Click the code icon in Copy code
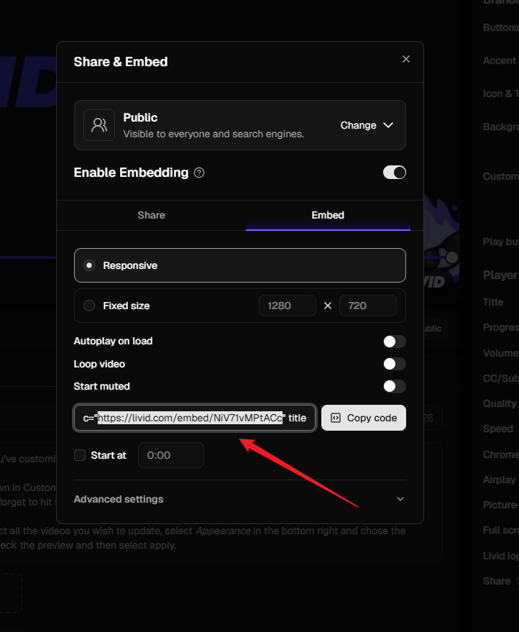Viewport: 519px width, 632px height. [x=336, y=418]
